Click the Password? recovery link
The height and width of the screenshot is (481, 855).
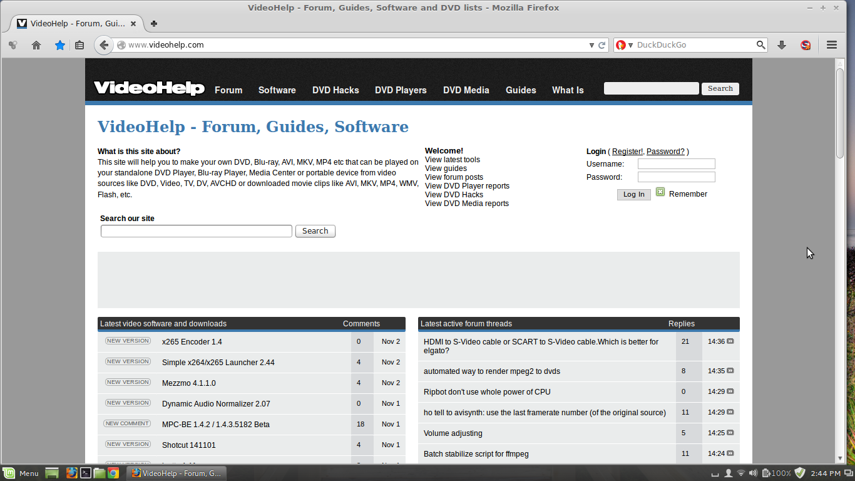pos(665,152)
